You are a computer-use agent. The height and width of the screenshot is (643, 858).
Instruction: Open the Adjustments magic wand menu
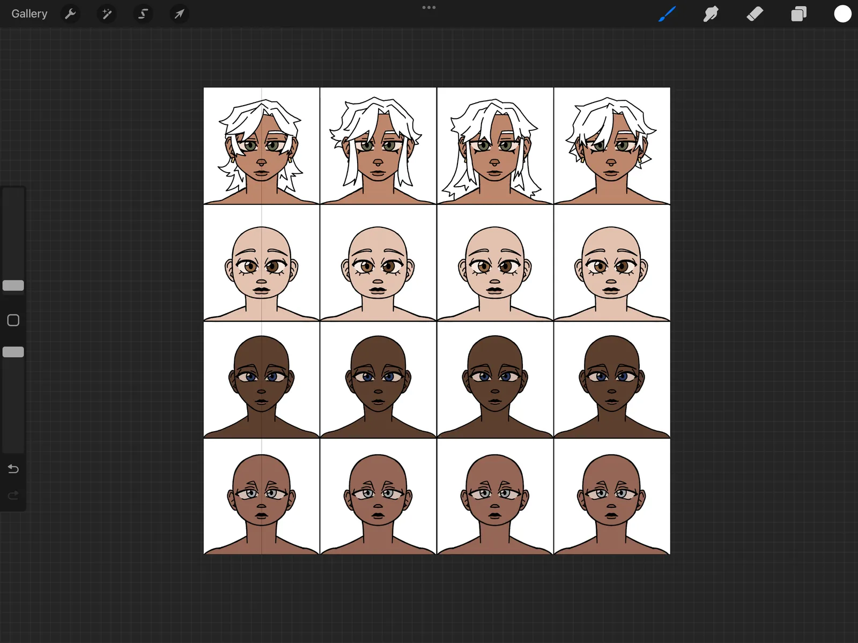(x=107, y=14)
